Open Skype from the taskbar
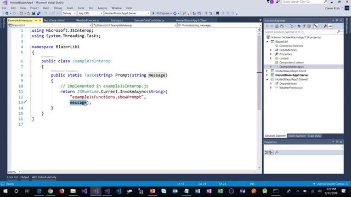This screenshot has height=197, width=351. pyautogui.click(x=163, y=191)
